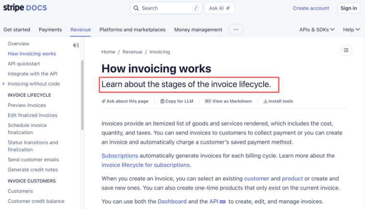Open API quickstart in the sidebar

[24, 63]
